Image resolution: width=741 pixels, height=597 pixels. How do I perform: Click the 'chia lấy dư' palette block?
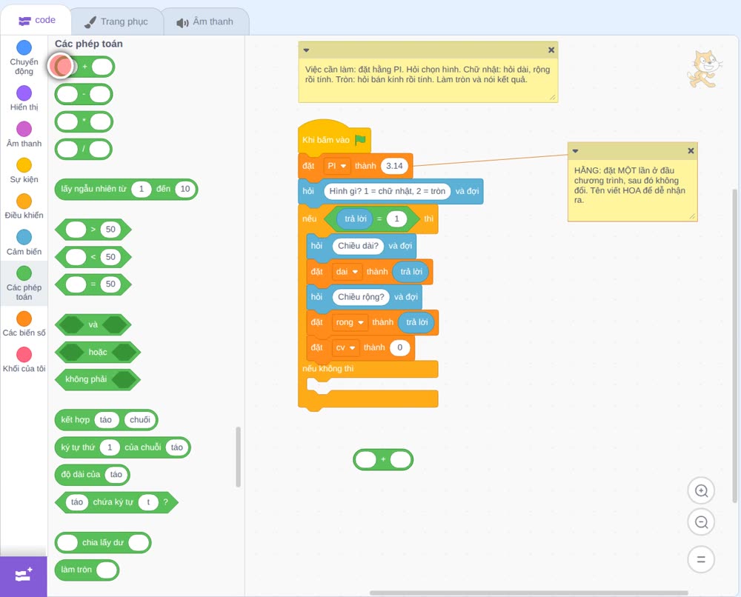[103, 543]
